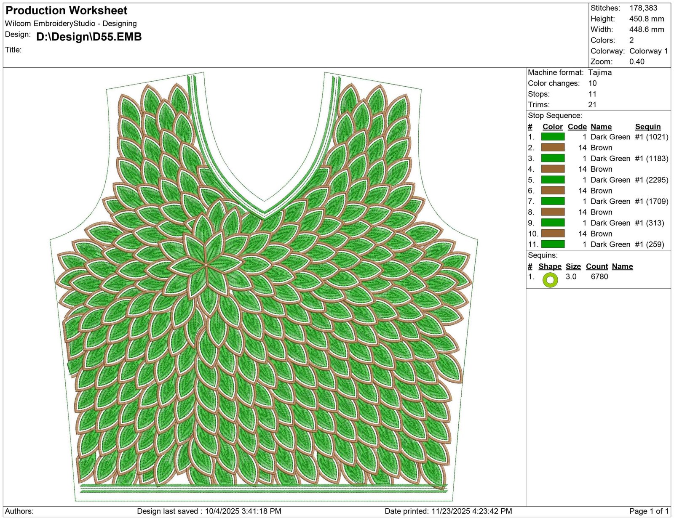Click the sequin count 6780
The height and width of the screenshot is (518, 674).
[599, 276]
